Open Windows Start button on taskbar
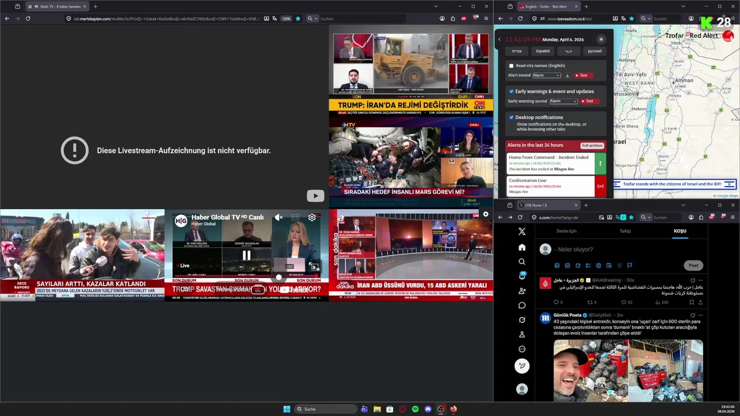 [x=286, y=409]
